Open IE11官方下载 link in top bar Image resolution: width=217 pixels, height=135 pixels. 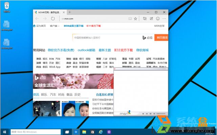93,26
